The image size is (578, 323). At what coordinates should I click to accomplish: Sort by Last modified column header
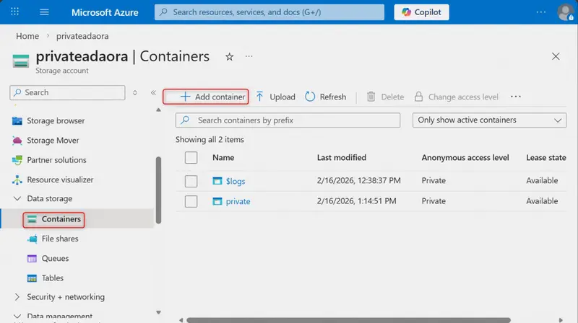point(342,157)
